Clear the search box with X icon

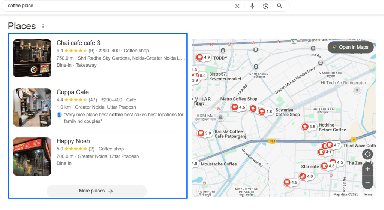[237, 6]
